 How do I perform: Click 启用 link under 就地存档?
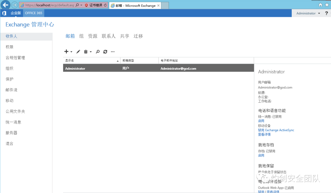261,155
